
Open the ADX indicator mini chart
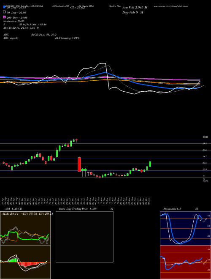point(25,228)
